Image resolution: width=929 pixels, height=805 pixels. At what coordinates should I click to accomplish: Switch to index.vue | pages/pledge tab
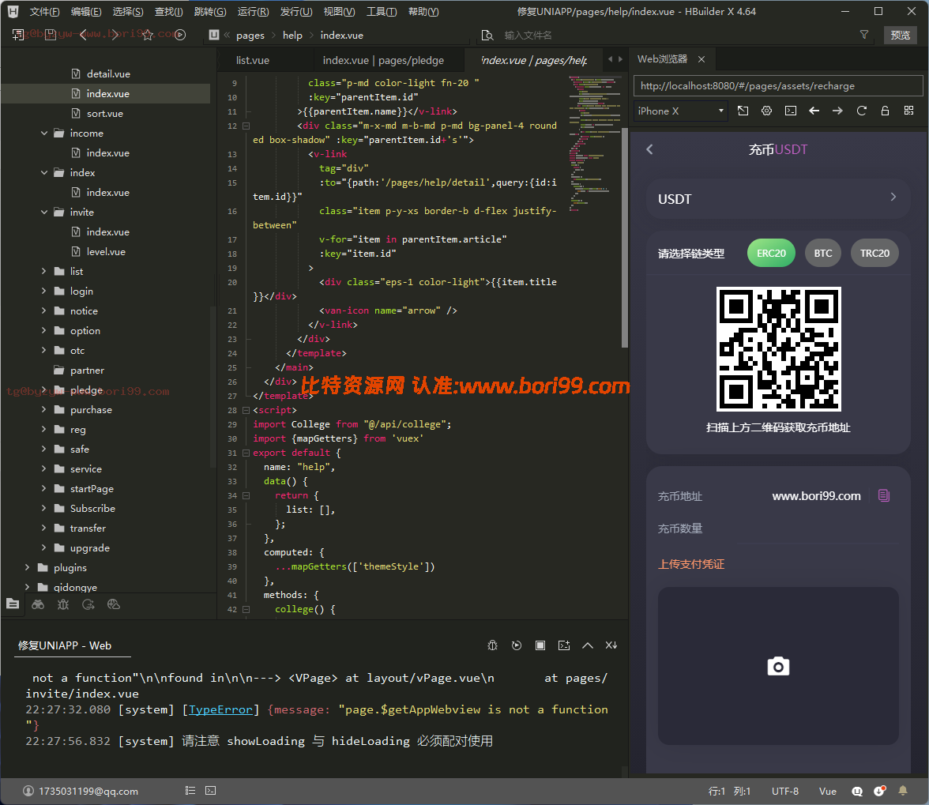(x=383, y=60)
